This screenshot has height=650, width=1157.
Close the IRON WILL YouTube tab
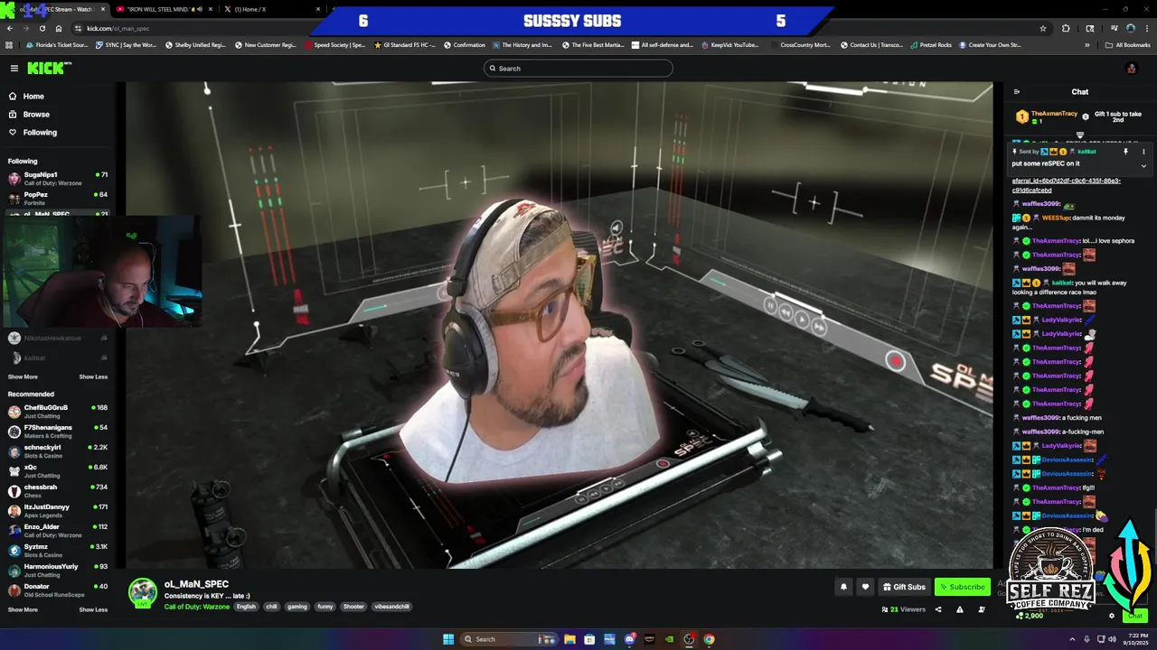pyautogui.click(x=211, y=9)
